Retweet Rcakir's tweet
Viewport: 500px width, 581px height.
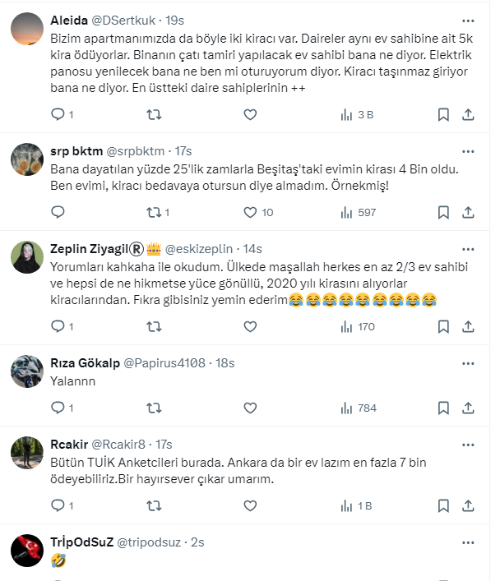click(154, 505)
